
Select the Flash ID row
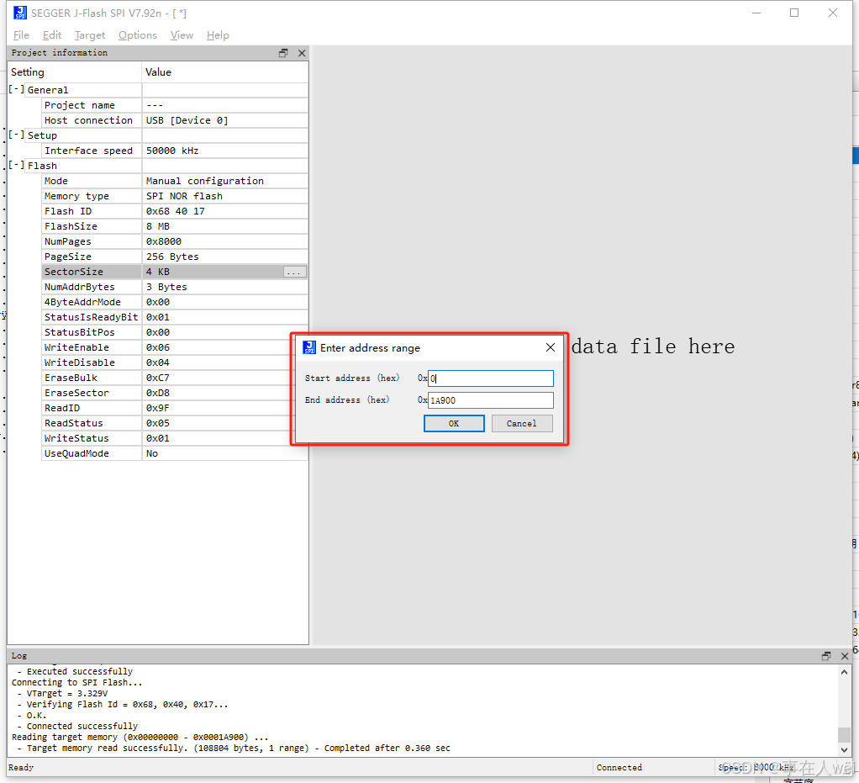[175, 211]
